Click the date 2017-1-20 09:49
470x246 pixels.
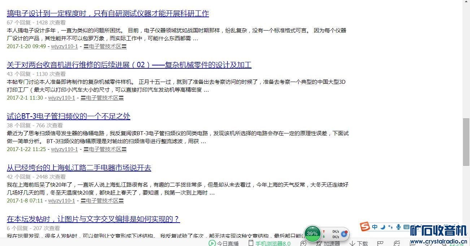click(26, 46)
